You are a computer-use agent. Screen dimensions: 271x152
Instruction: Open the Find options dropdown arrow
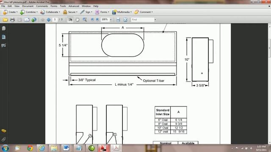coord(155,20)
